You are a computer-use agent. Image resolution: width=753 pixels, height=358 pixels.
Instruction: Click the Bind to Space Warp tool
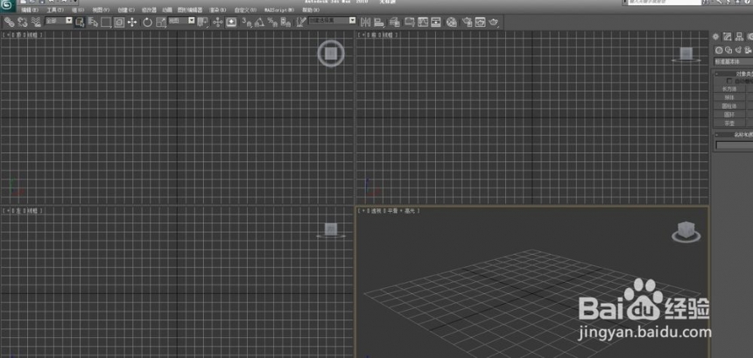[x=35, y=22]
